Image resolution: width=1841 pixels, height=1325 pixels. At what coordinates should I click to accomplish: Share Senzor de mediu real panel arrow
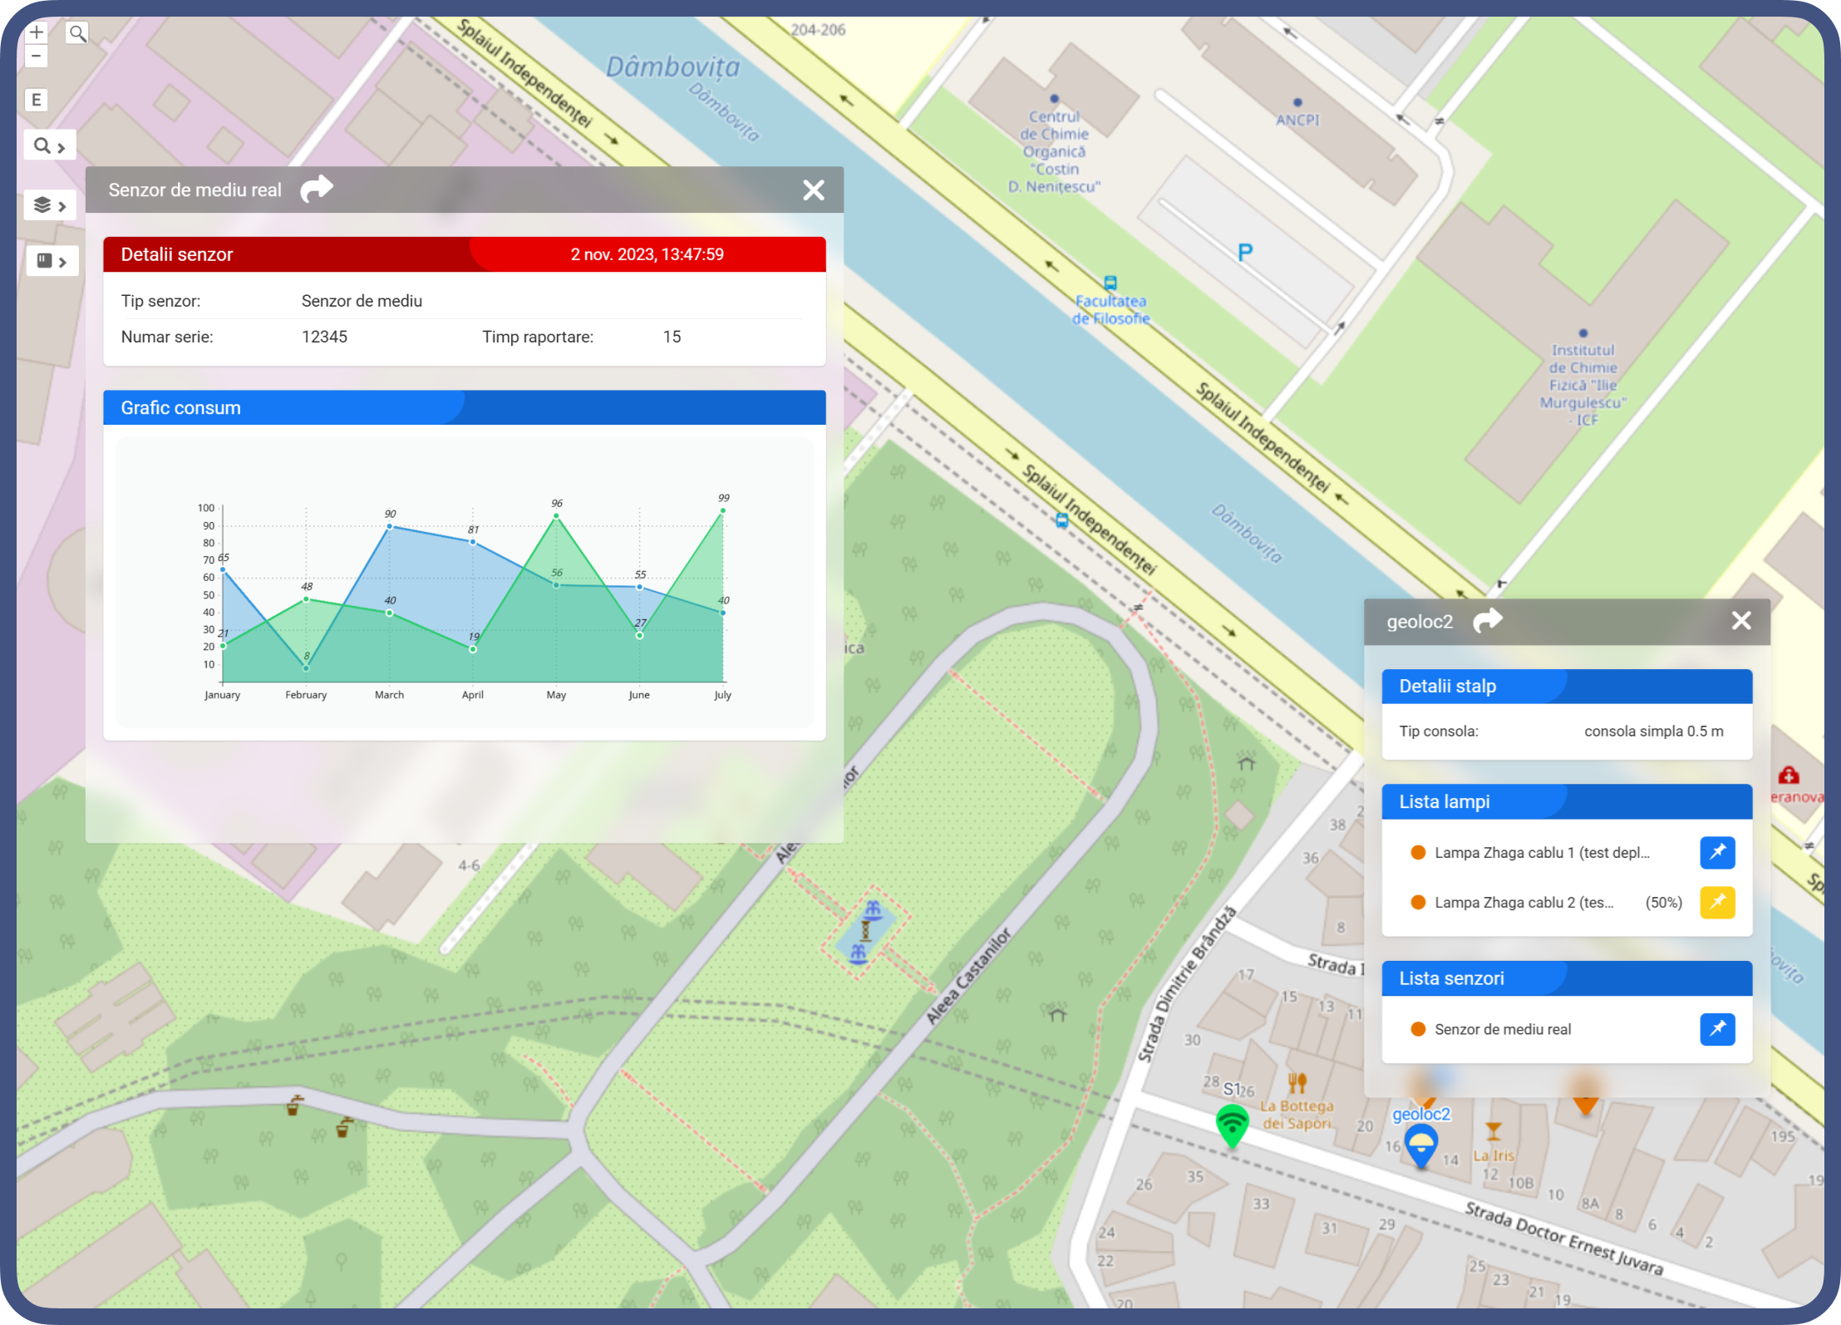pyautogui.click(x=316, y=189)
